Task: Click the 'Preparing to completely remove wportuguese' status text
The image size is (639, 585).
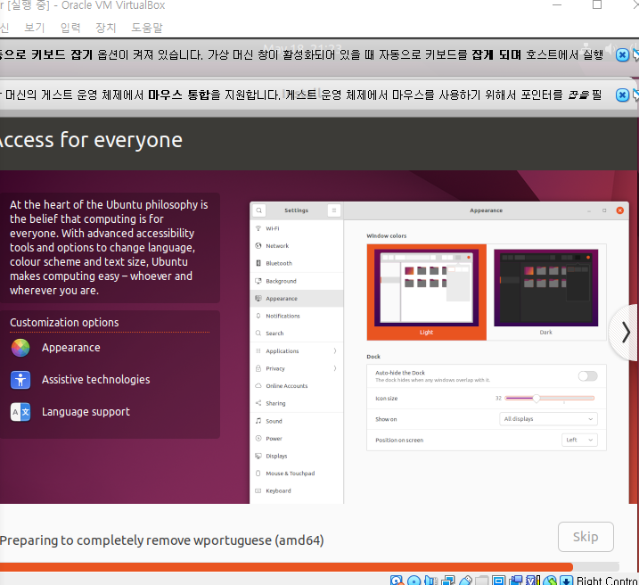Action: click(162, 540)
